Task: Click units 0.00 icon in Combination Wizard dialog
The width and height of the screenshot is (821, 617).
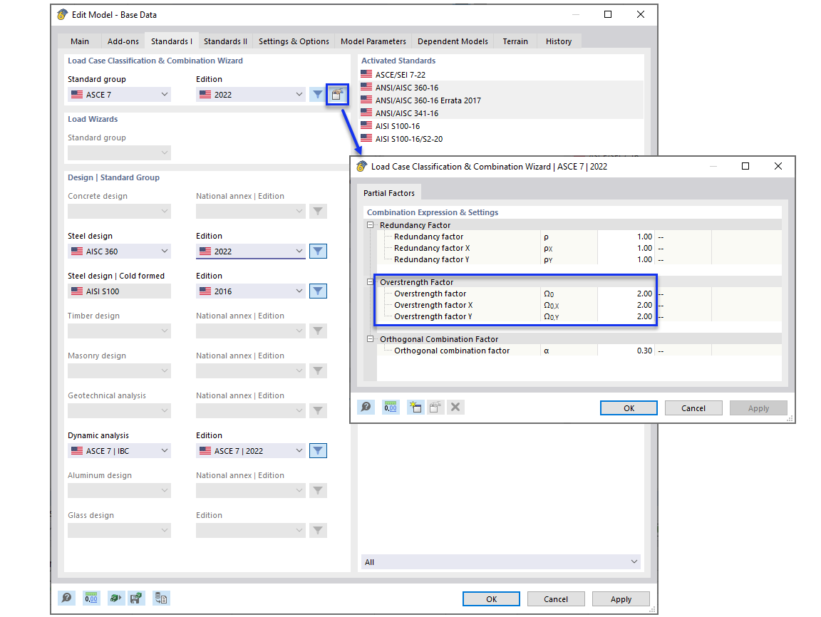Action: (x=391, y=407)
